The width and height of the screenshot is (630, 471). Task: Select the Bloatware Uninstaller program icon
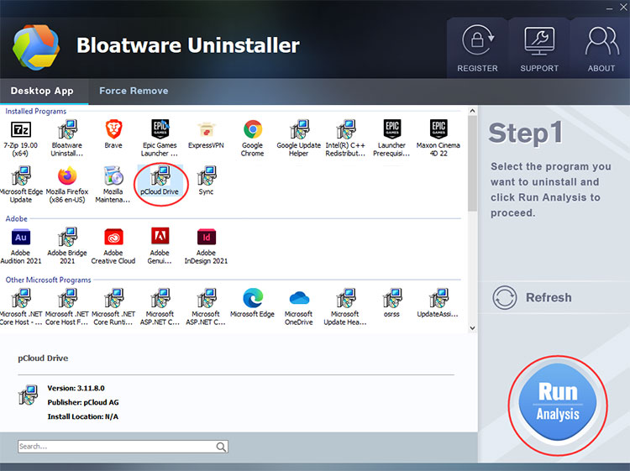click(67, 129)
